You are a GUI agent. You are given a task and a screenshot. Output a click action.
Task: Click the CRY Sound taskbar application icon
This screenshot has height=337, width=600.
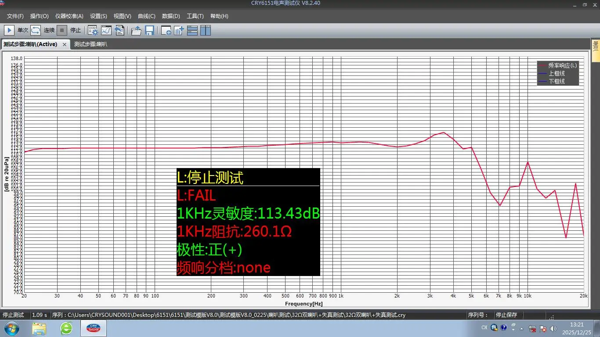point(93,328)
